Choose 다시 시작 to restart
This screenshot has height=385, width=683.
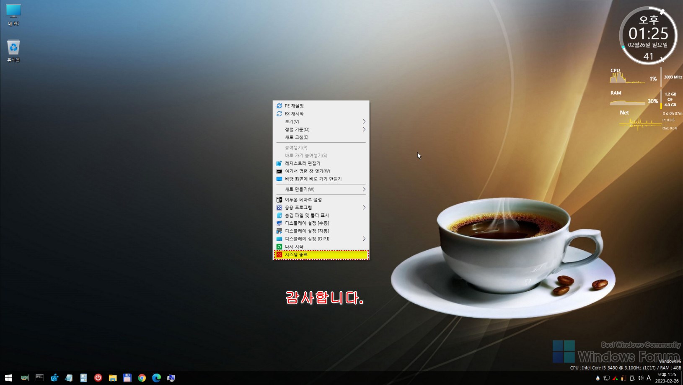[321, 247]
